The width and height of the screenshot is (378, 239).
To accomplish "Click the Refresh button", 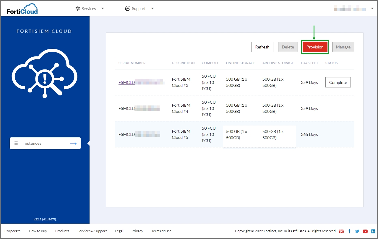I will 262,47.
